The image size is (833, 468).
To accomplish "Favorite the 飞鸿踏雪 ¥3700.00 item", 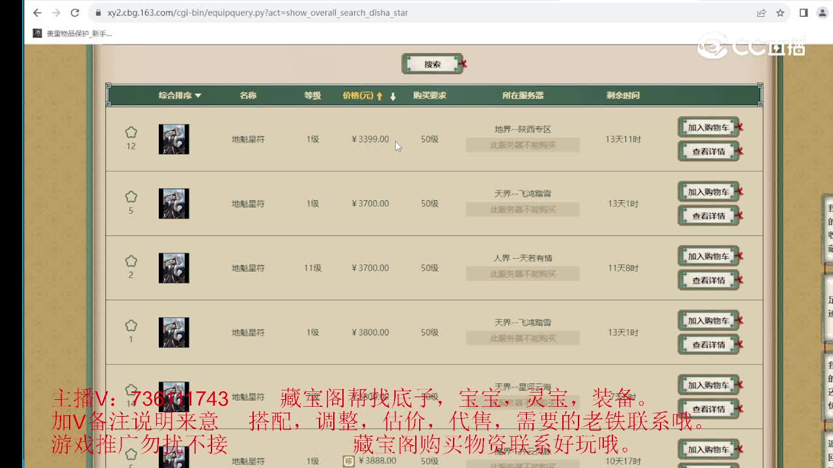I will coord(131,197).
